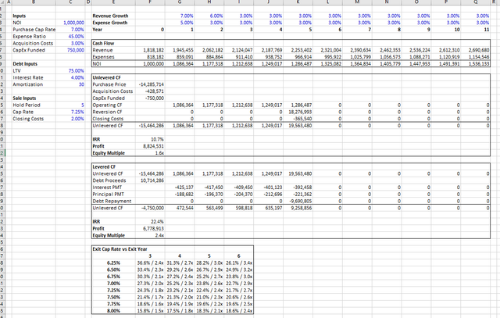The height and width of the screenshot is (318, 500).
Task: Select the Purchase Price cell -14,285,714
Action: tap(152, 84)
